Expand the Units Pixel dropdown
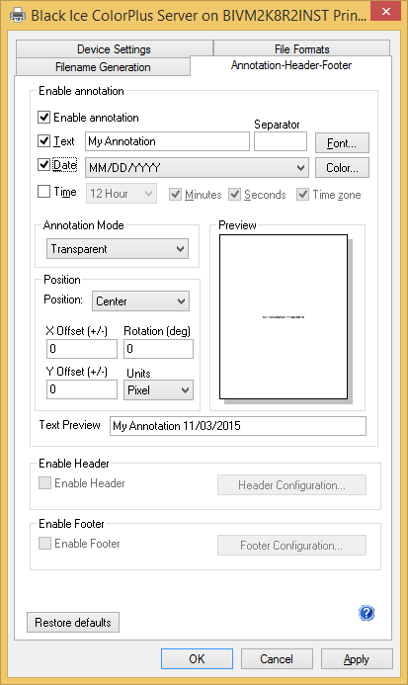 159,390
